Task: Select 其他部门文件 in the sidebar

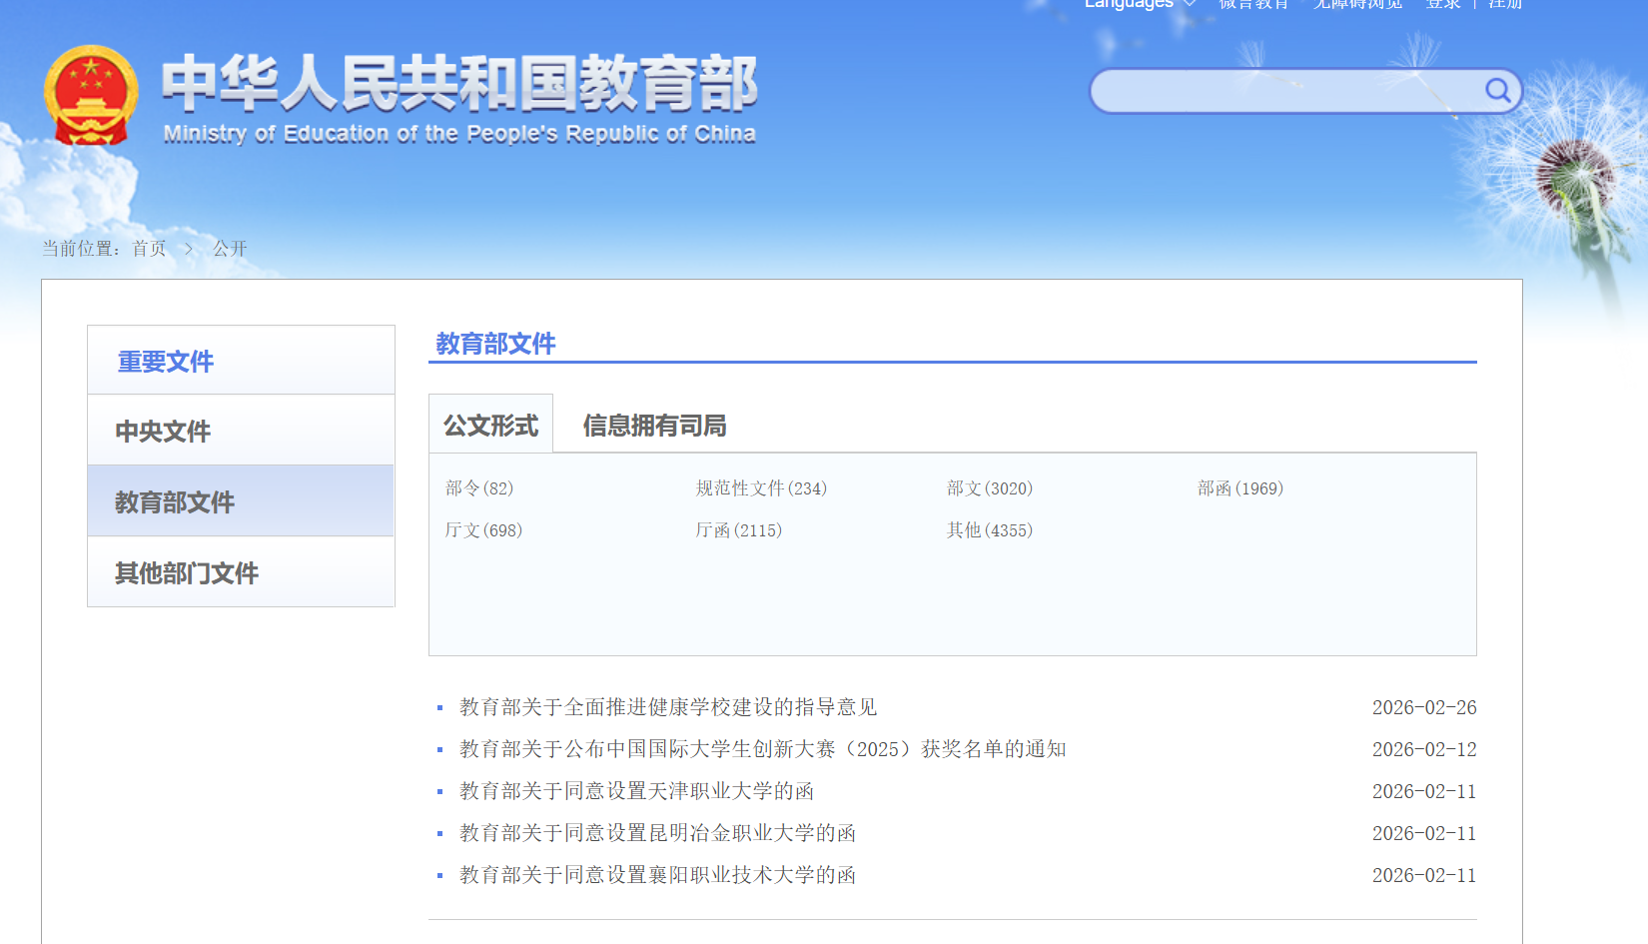Action: [187, 573]
